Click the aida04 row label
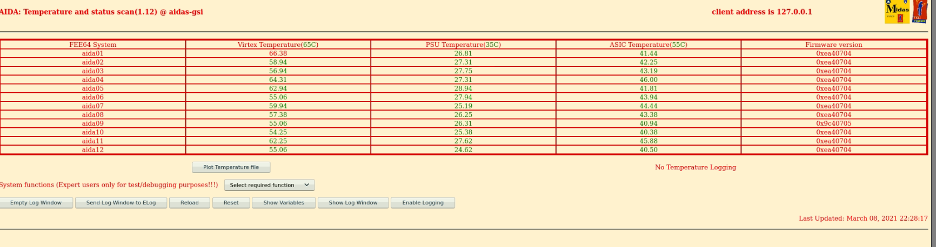The width and height of the screenshot is (936, 247). [x=93, y=80]
